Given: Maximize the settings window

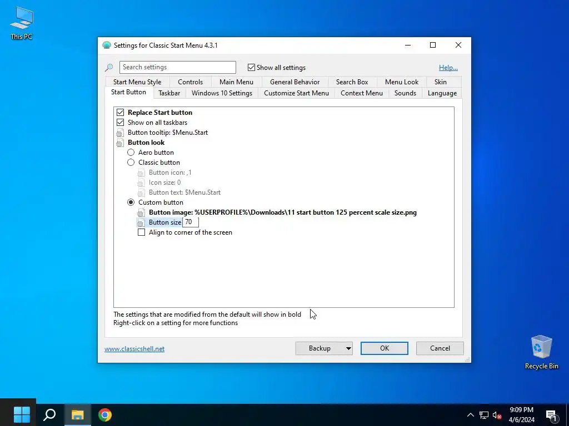Looking at the screenshot, I should [432, 45].
